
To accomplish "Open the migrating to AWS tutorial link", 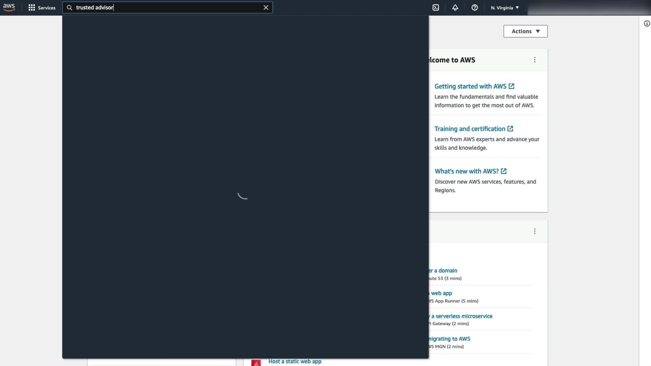I will coord(450,339).
